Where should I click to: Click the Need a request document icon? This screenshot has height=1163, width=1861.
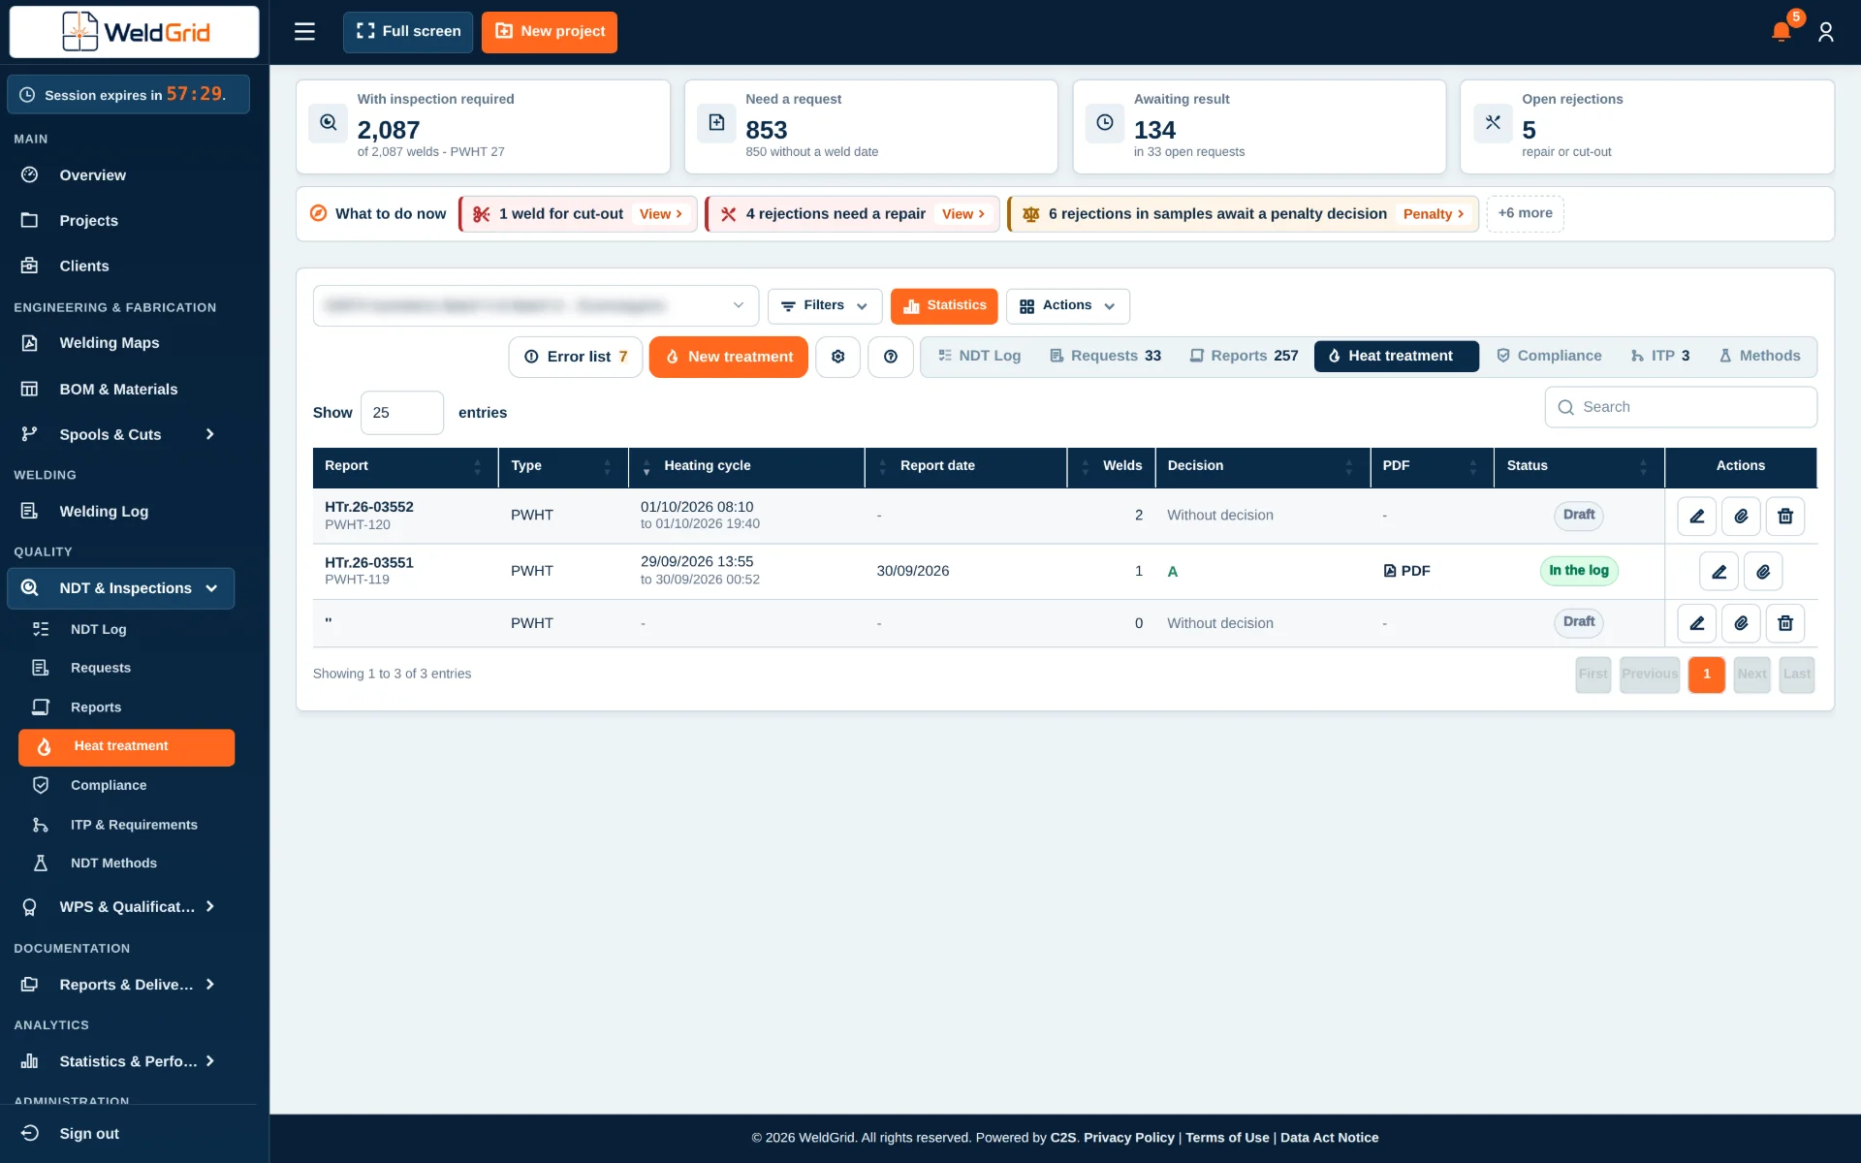click(716, 123)
